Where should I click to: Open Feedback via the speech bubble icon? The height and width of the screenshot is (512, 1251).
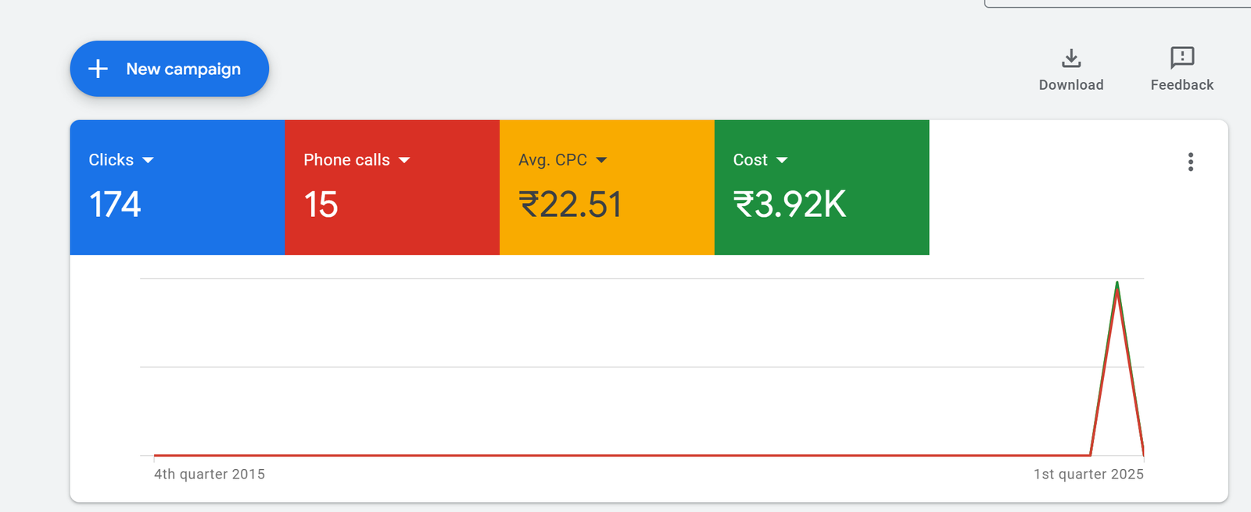coord(1181,58)
